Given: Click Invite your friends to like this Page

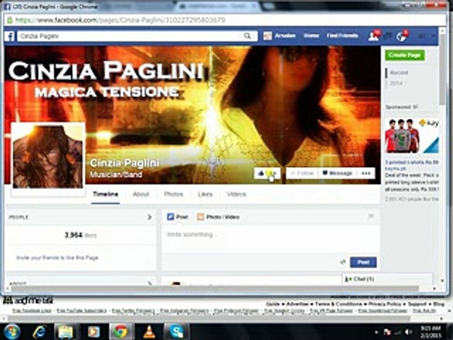Looking at the screenshot, I should coord(58,258).
